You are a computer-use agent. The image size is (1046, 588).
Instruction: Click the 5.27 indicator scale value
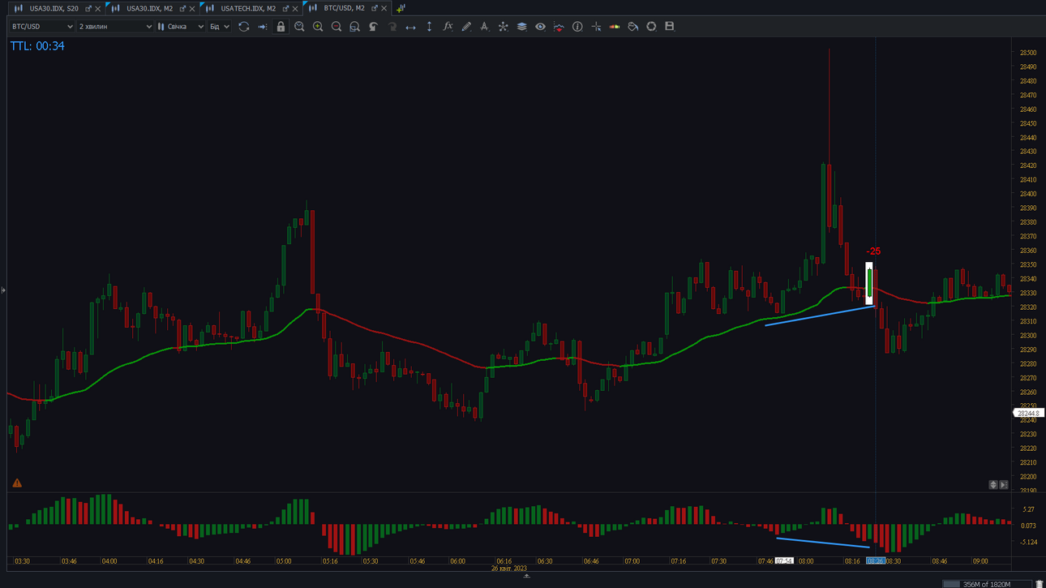click(x=1028, y=509)
